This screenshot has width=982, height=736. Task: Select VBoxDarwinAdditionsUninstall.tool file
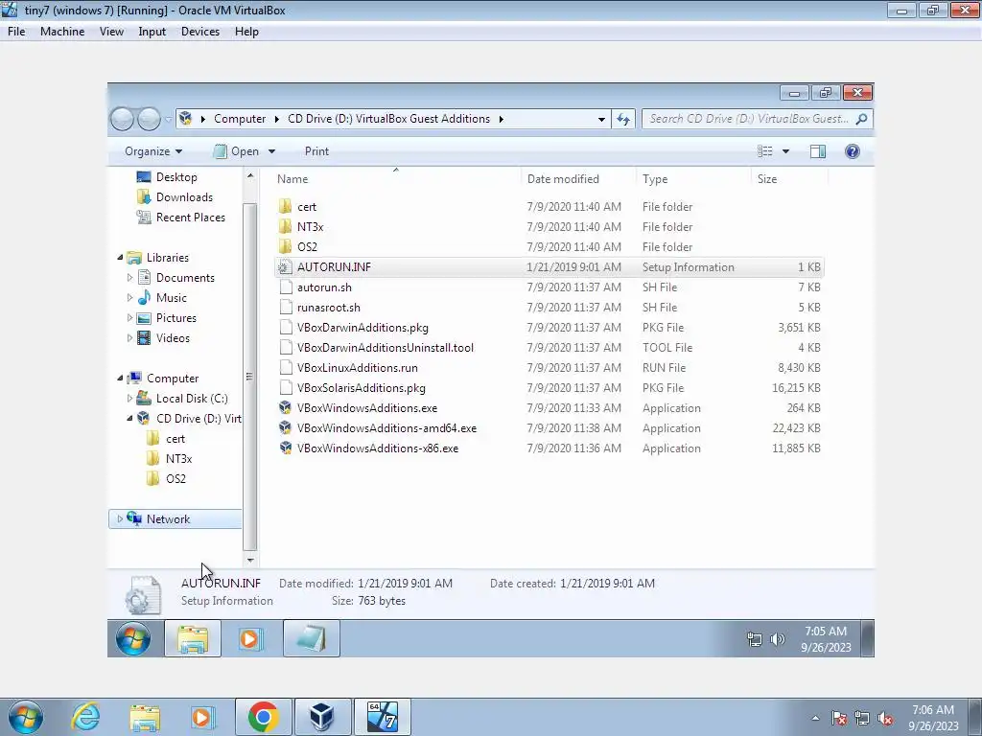[386, 347]
